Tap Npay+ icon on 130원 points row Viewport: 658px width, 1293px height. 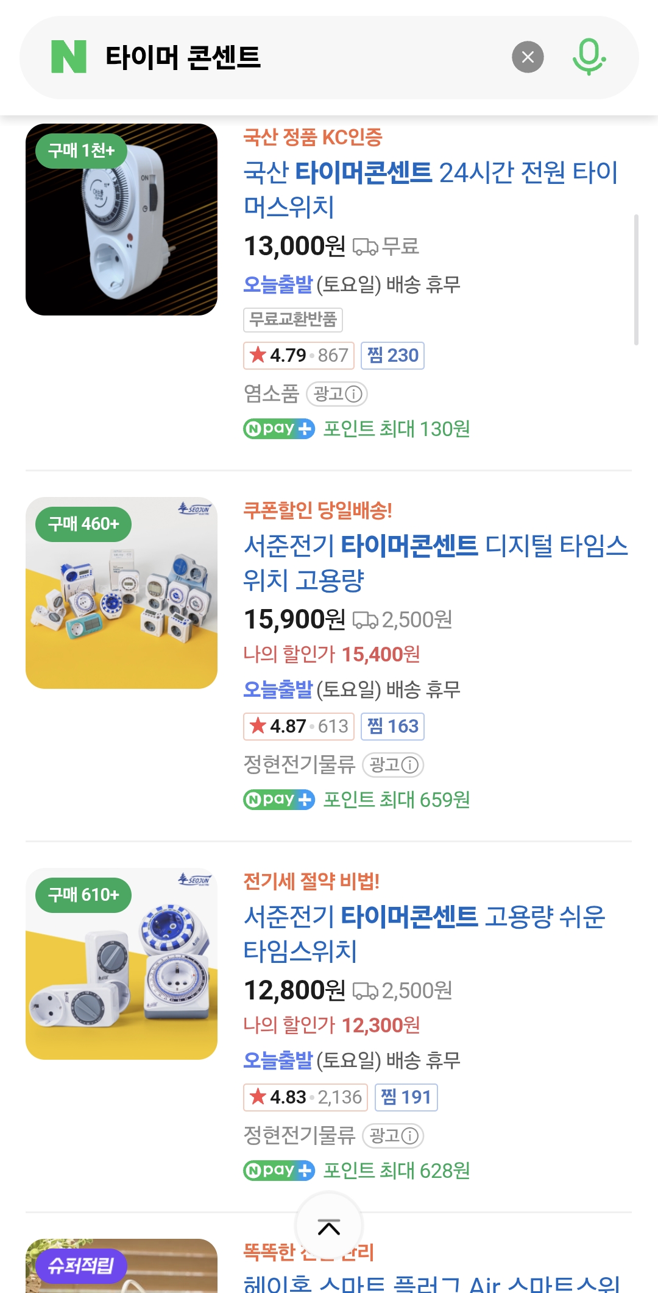point(279,429)
